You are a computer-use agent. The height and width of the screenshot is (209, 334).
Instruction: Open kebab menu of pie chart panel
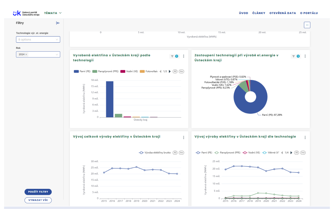[305, 56]
